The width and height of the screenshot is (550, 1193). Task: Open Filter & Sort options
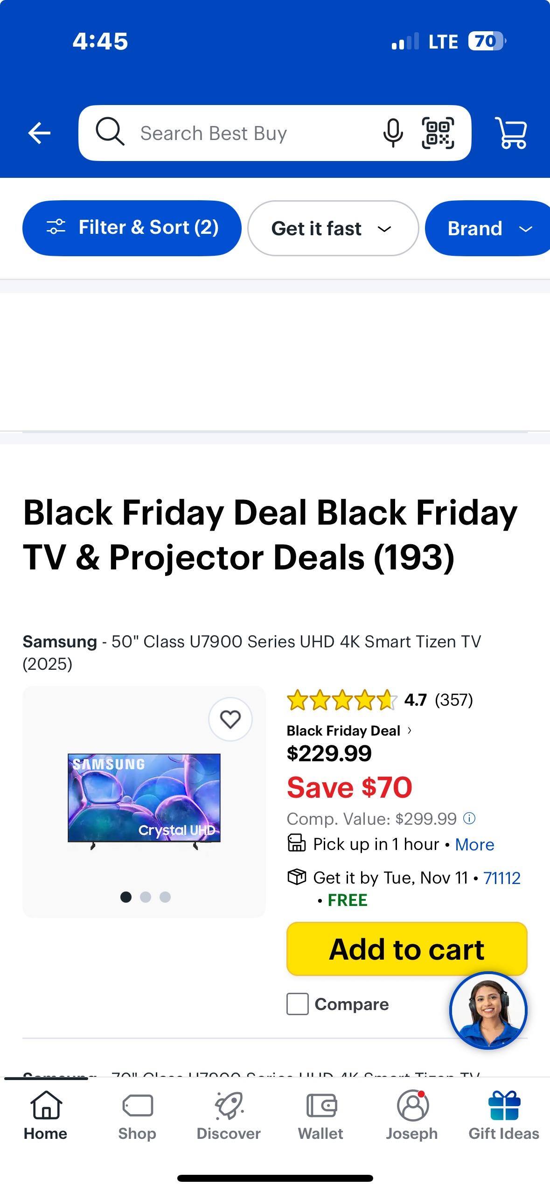click(x=132, y=228)
